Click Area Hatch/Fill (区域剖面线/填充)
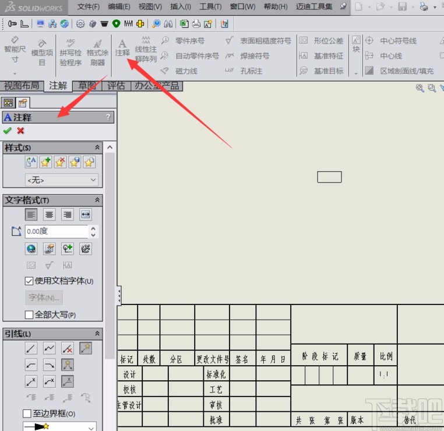This screenshot has width=444, height=431. pyautogui.click(x=399, y=71)
